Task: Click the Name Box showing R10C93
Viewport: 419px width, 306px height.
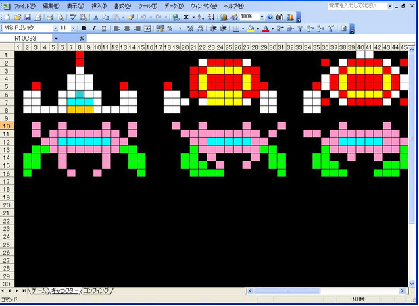Action: (x=26, y=39)
